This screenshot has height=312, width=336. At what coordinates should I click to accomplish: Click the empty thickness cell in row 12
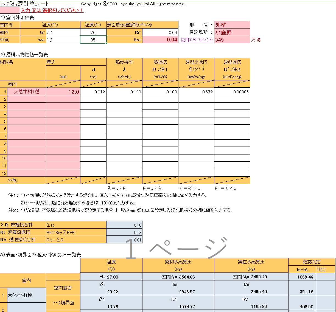tap(63, 173)
